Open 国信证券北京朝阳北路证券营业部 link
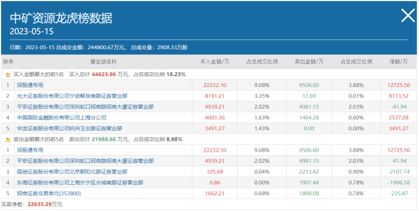 pos(72,172)
